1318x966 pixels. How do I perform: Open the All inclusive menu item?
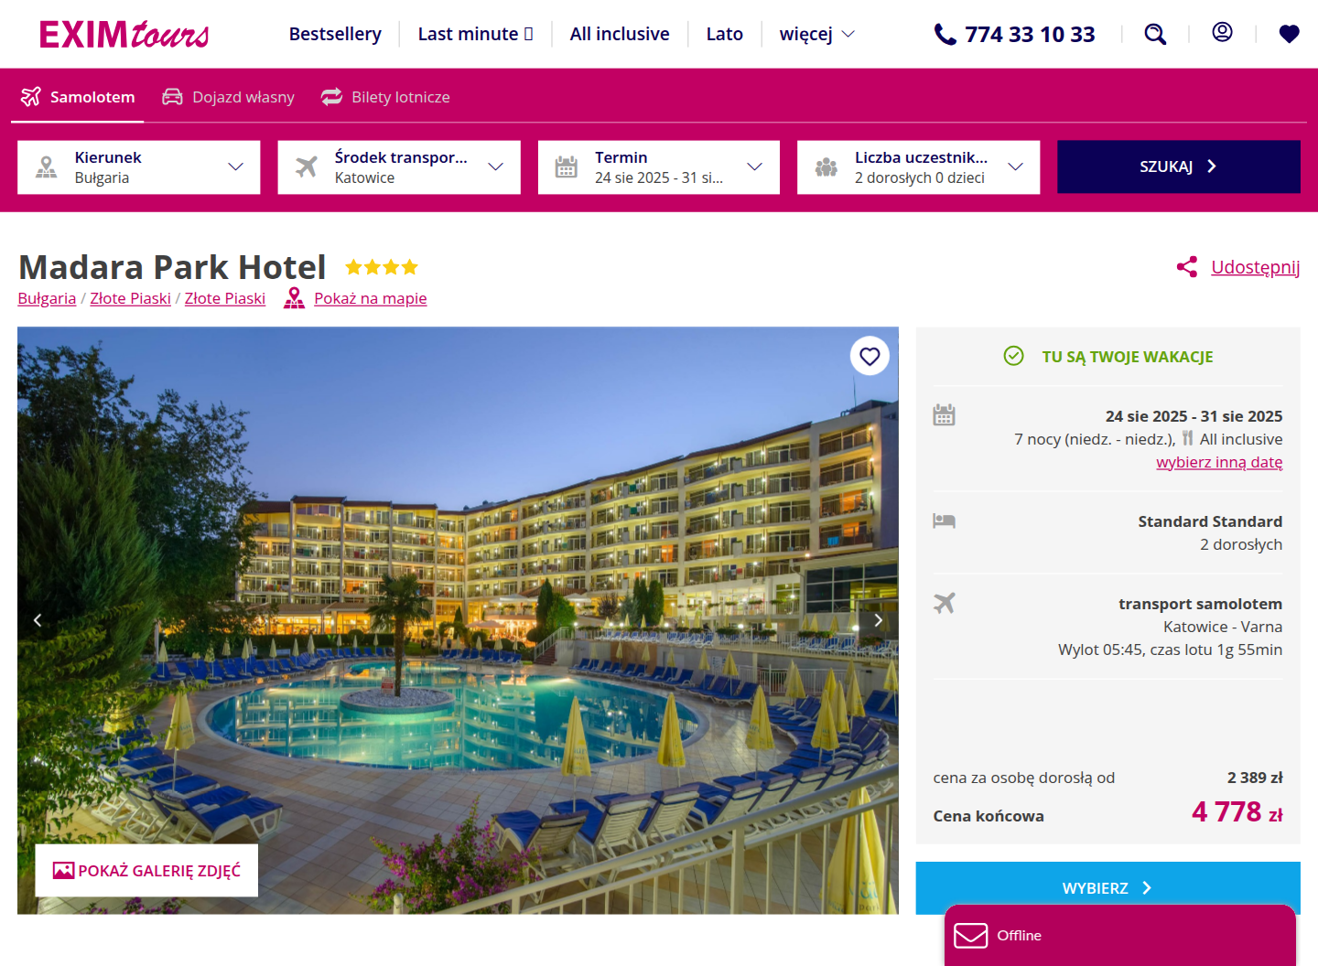click(620, 34)
